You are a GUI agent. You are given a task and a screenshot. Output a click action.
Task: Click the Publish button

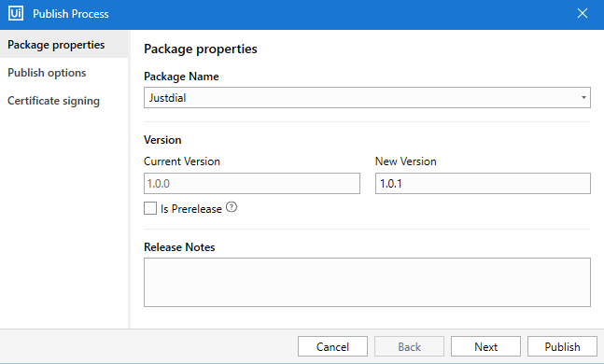(562, 346)
